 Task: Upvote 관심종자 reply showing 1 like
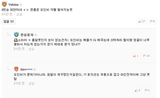tap(136, 56)
